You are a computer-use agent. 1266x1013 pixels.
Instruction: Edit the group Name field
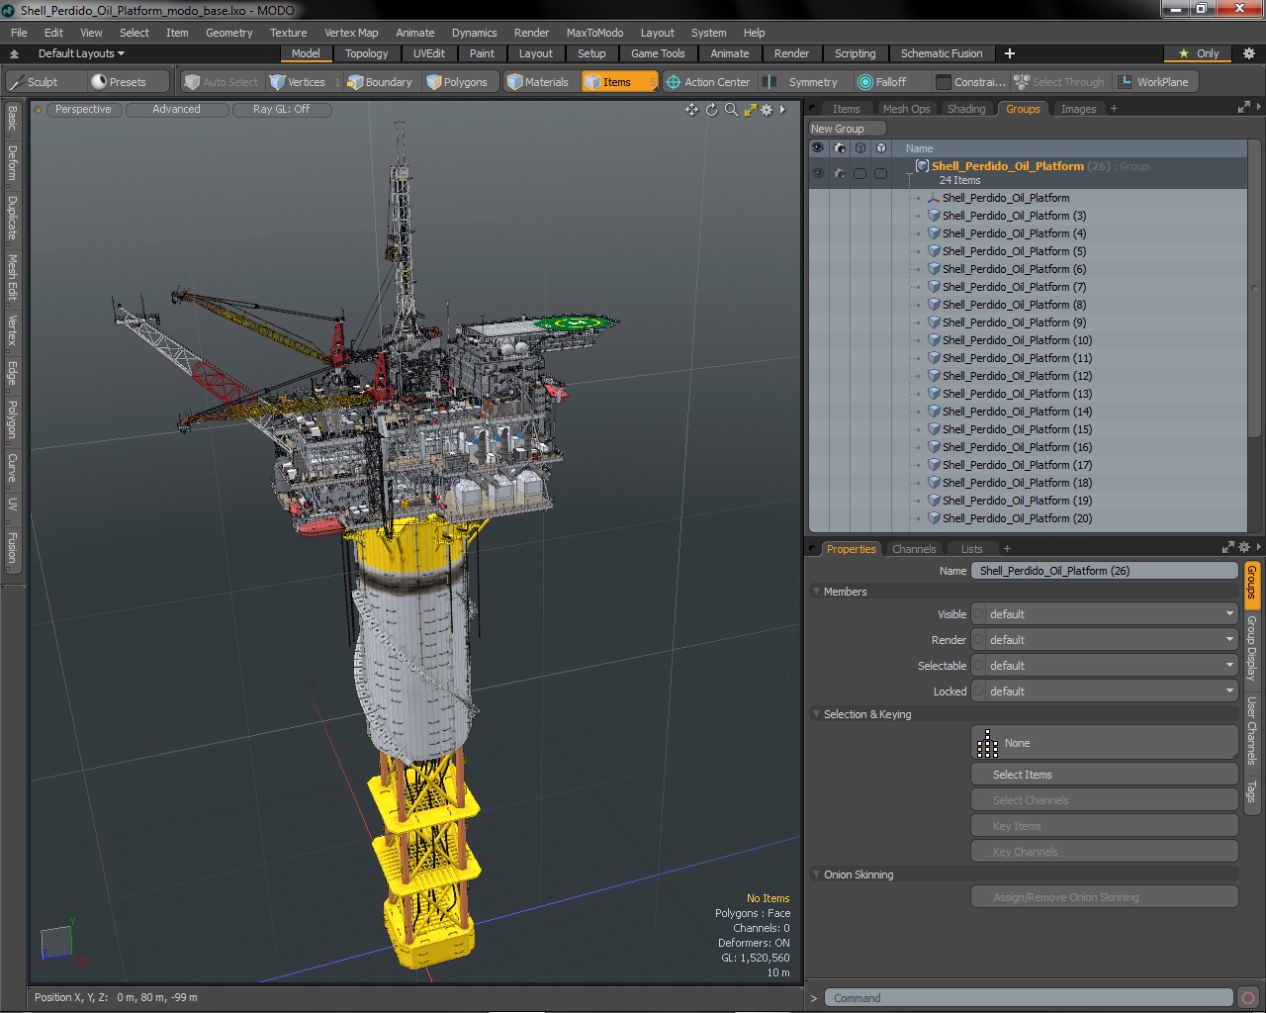pyautogui.click(x=1105, y=571)
